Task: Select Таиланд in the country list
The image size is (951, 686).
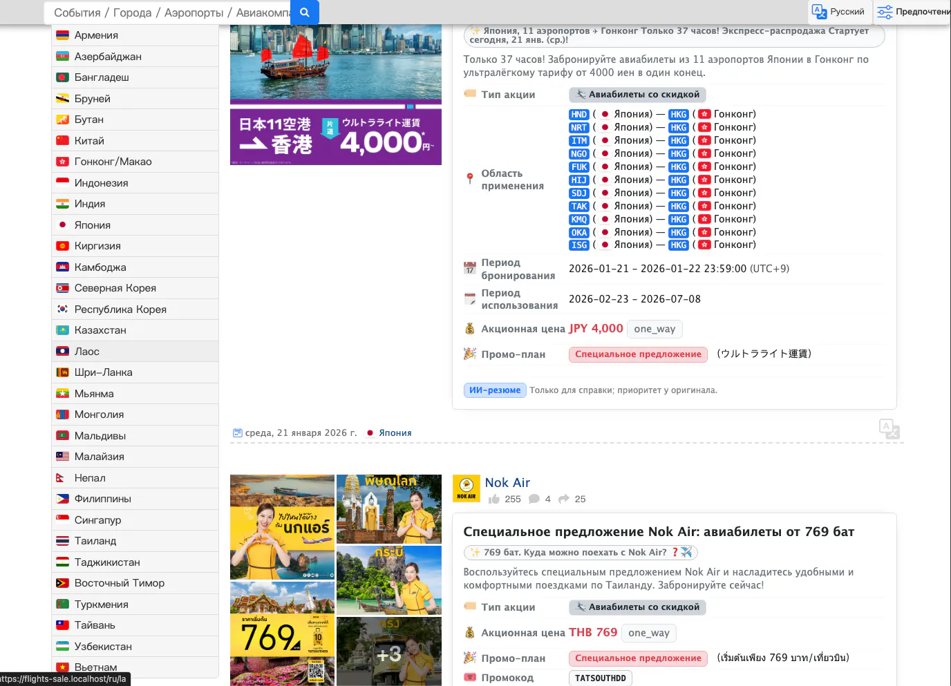Action: pos(135,541)
